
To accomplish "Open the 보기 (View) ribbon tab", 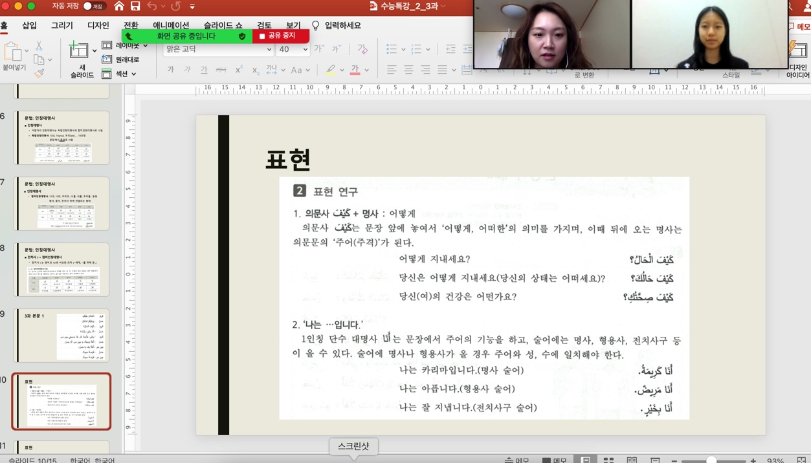I will click(x=293, y=26).
